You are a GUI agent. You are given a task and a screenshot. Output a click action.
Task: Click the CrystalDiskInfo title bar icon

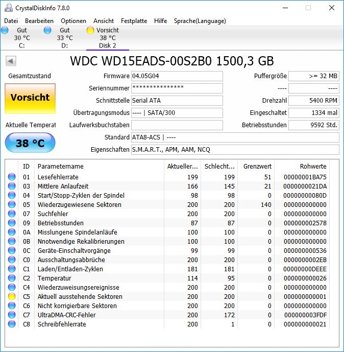9,8
